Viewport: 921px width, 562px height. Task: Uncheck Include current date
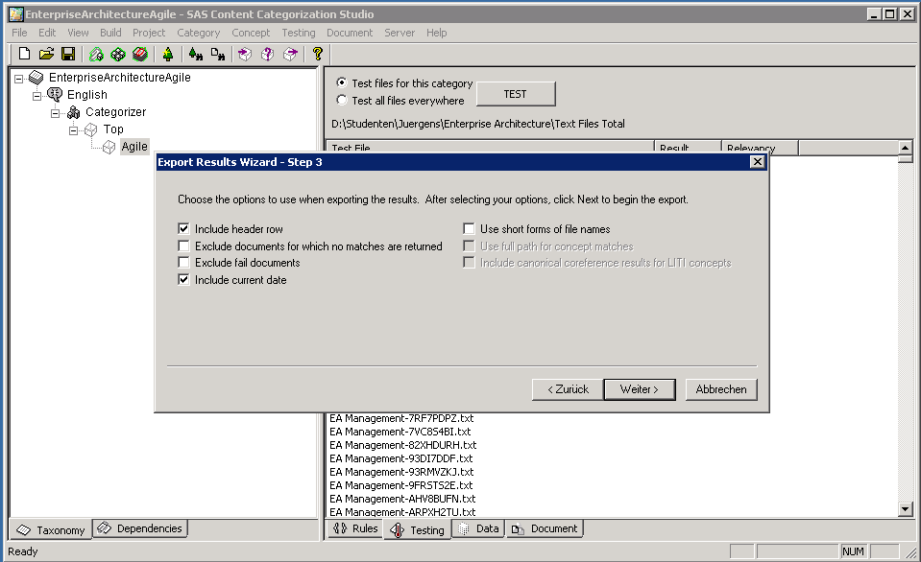(183, 279)
